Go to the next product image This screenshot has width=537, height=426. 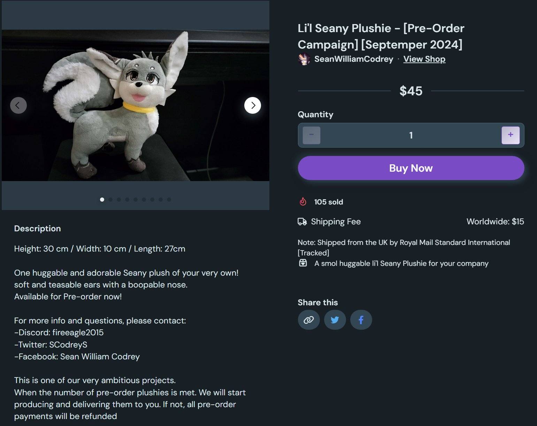pyautogui.click(x=253, y=105)
